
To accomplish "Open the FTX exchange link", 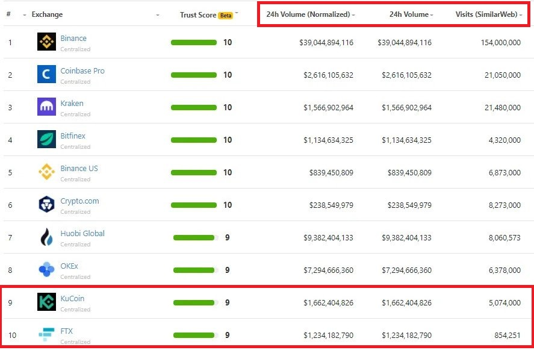I will (66, 331).
